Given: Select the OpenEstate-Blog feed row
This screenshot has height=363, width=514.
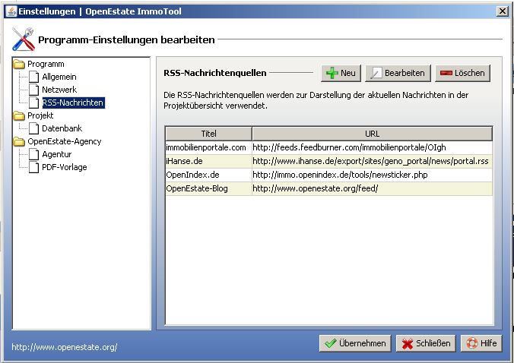Looking at the screenshot, I should point(207,188).
